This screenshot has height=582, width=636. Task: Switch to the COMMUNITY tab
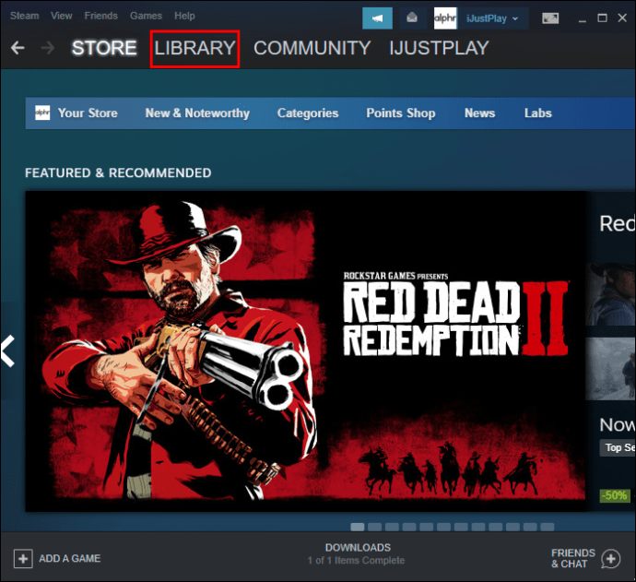pos(312,48)
